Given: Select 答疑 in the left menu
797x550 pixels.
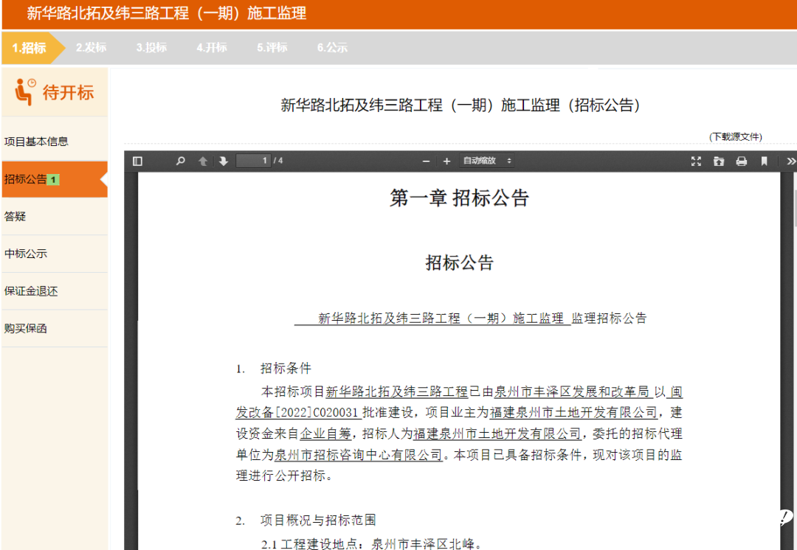Looking at the screenshot, I should click(15, 217).
